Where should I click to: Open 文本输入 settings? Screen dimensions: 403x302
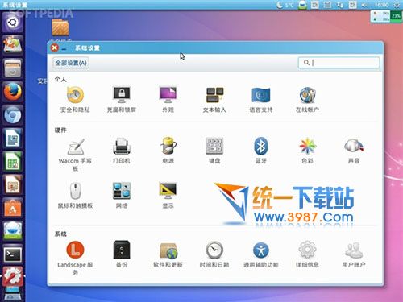214,99
